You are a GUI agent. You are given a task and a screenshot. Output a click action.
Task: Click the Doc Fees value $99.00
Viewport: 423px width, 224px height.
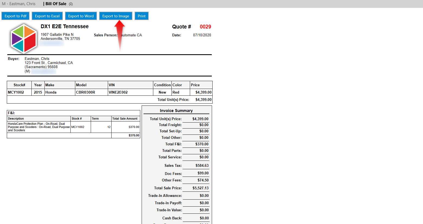click(203, 173)
